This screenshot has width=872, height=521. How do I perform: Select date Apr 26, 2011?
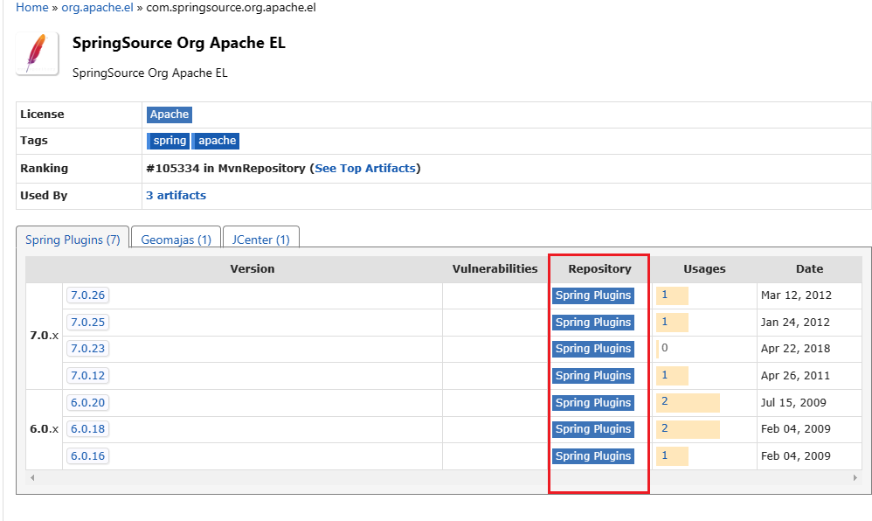point(795,376)
